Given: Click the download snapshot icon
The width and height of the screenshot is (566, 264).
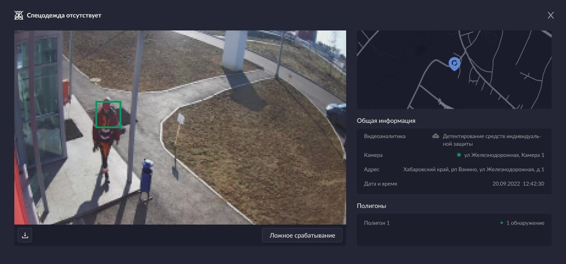Looking at the screenshot, I should [25, 235].
